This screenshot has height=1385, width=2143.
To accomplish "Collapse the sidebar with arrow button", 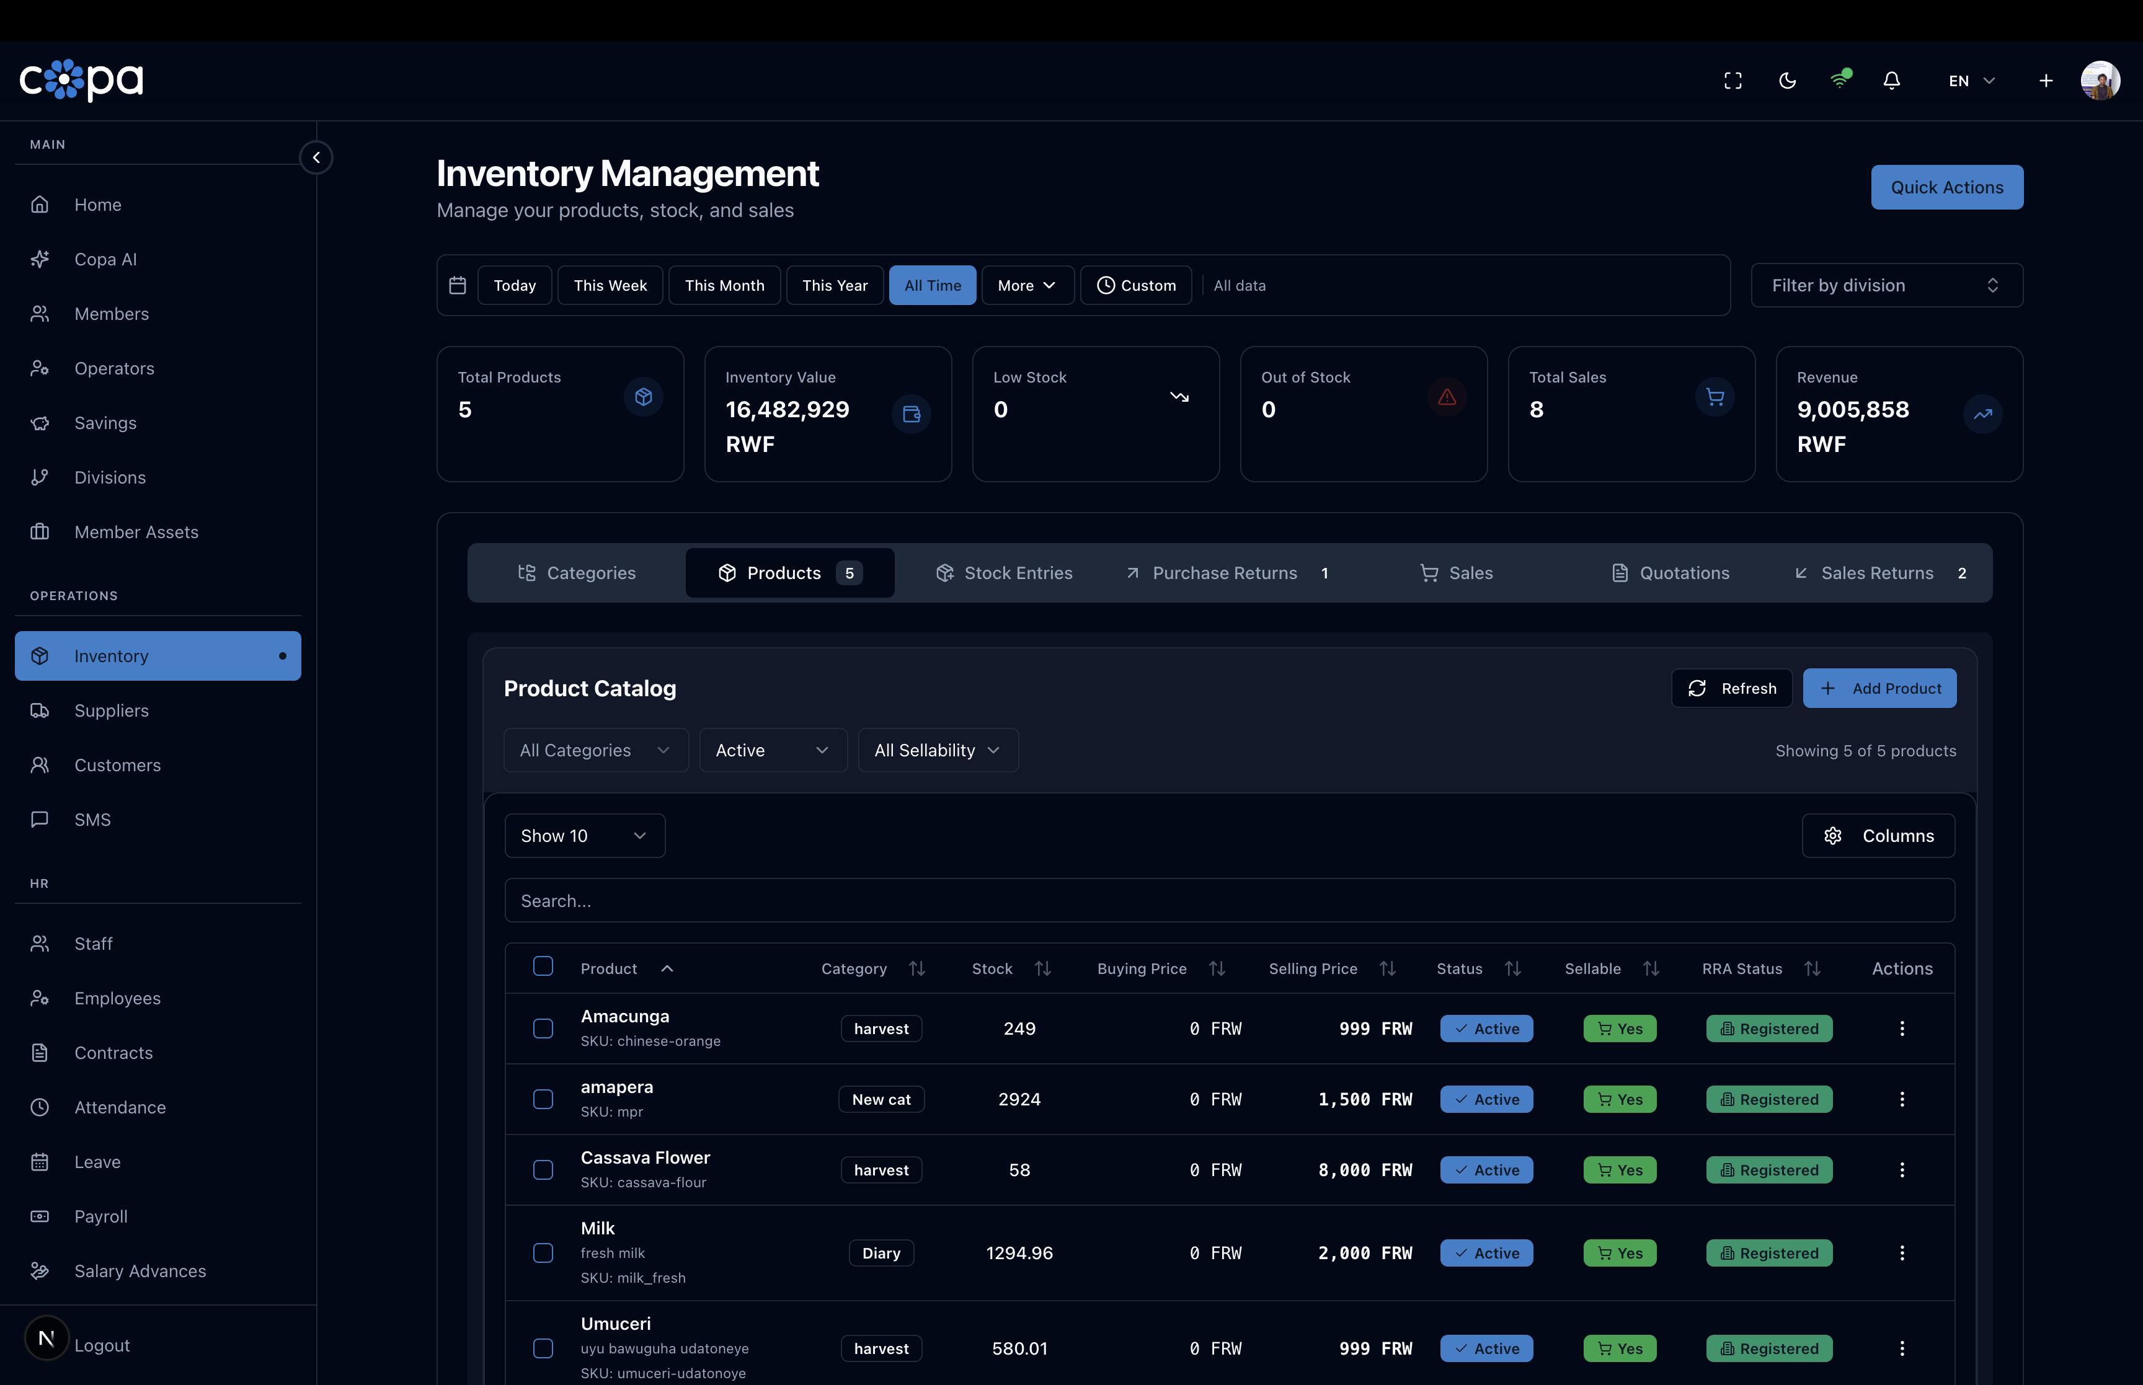I will click(x=316, y=157).
